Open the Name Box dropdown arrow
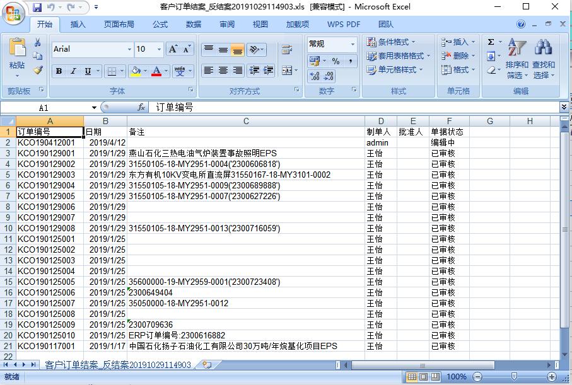This screenshot has height=385, width=572. tap(94, 108)
